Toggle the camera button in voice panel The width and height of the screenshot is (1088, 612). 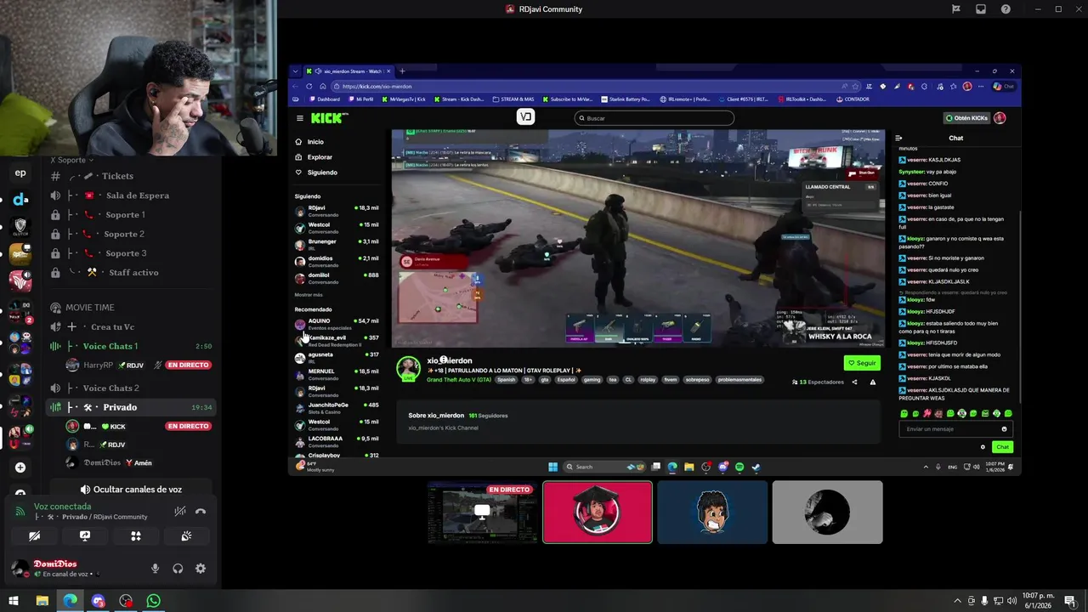[x=34, y=536]
